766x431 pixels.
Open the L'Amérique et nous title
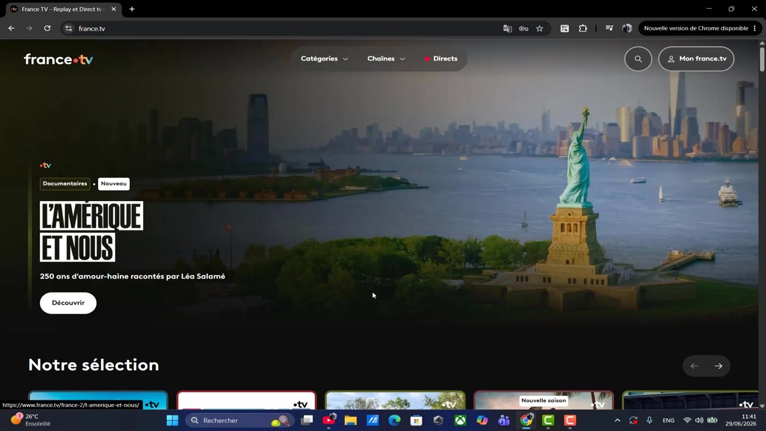click(92, 231)
